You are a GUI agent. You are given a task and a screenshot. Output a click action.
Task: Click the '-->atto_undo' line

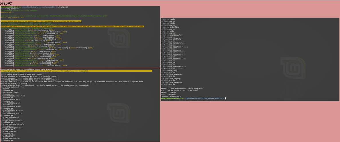click(168, 31)
